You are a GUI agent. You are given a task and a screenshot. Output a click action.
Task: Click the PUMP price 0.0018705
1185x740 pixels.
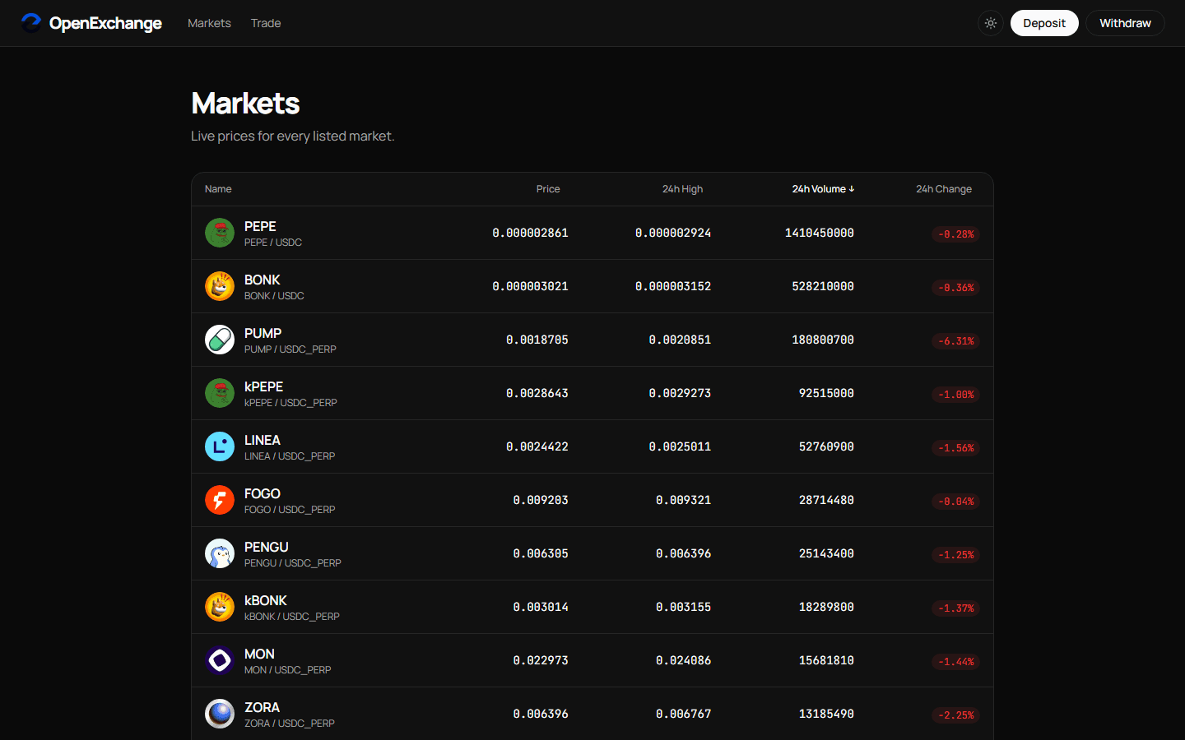pos(537,340)
